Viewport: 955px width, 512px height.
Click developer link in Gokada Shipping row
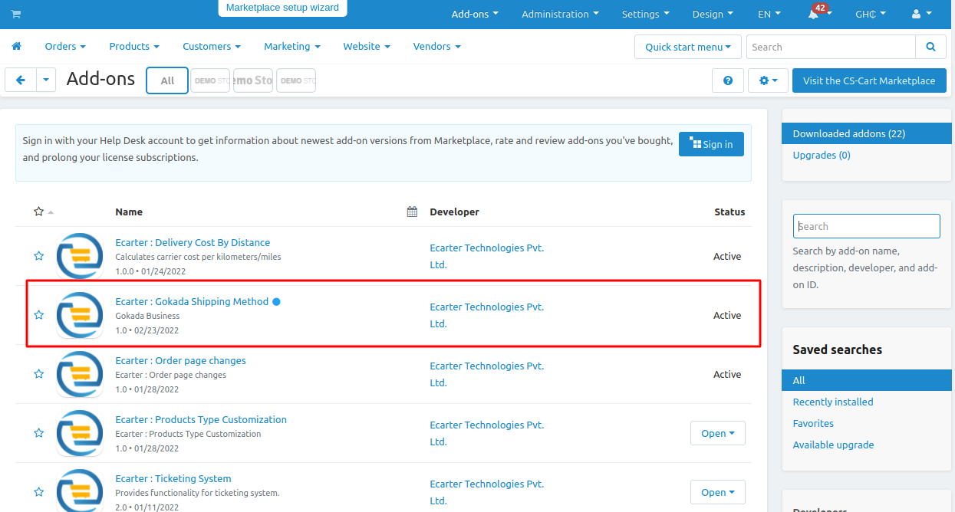coord(486,315)
